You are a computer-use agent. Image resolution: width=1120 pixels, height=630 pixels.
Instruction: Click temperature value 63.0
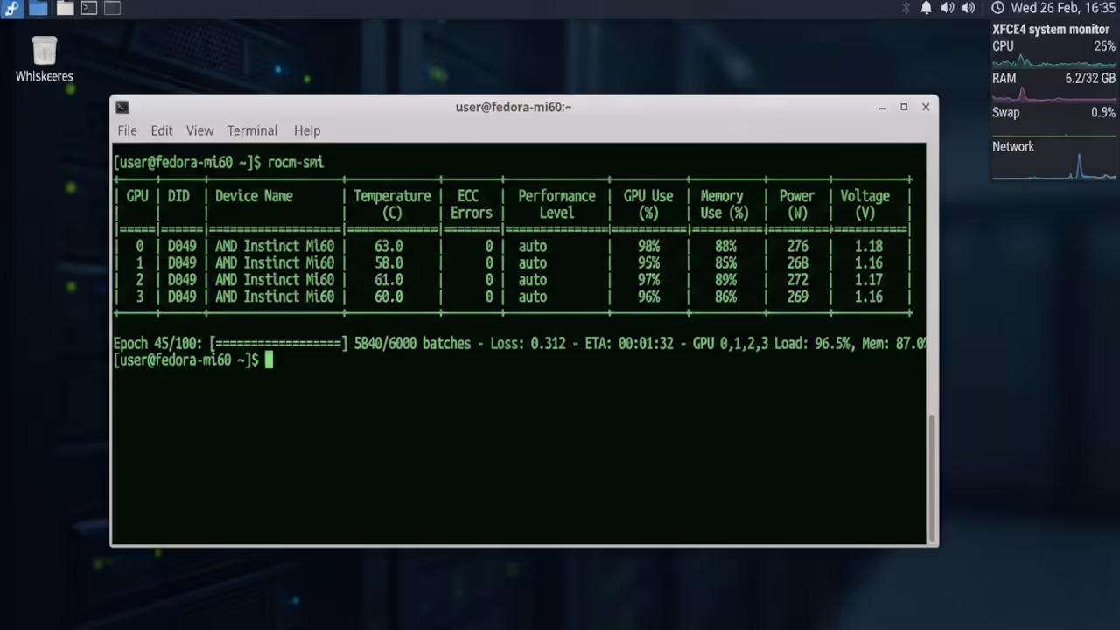388,247
